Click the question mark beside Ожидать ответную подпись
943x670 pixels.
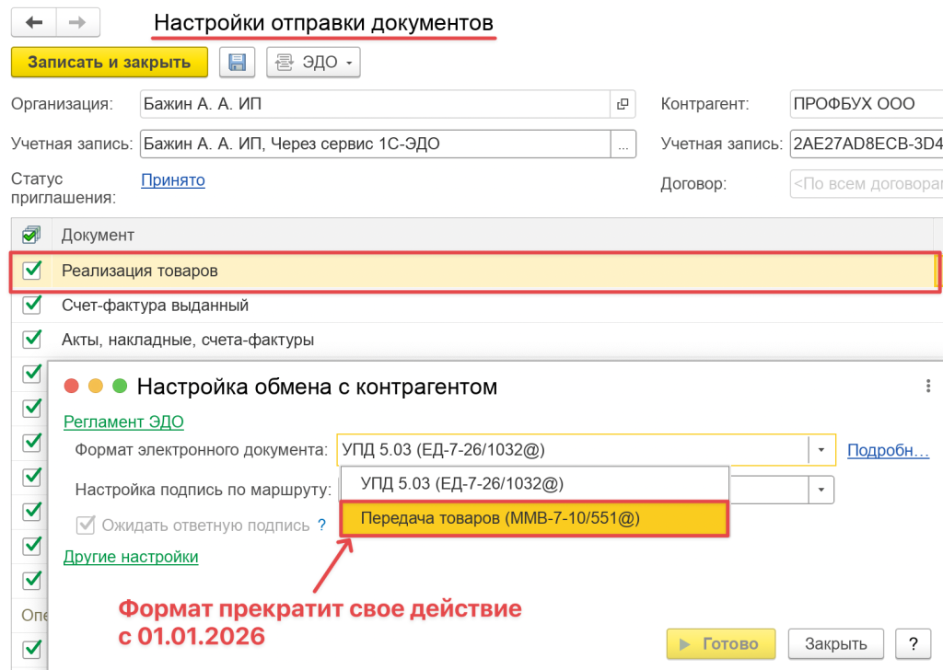(322, 526)
